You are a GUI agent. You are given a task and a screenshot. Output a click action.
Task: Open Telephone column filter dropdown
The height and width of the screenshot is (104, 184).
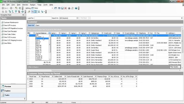(x=149, y=33)
